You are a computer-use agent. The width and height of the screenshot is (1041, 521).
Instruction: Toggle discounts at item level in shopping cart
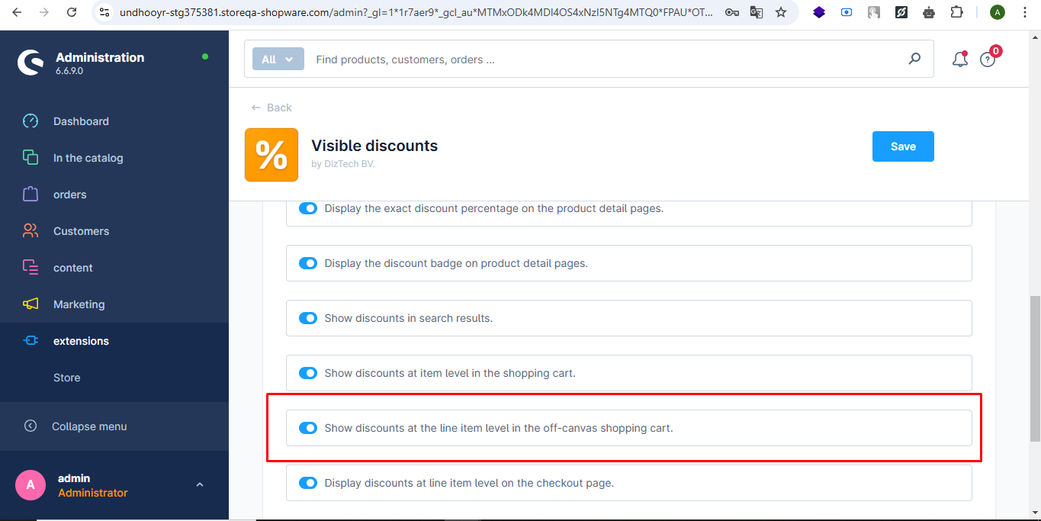(x=308, y=373)
